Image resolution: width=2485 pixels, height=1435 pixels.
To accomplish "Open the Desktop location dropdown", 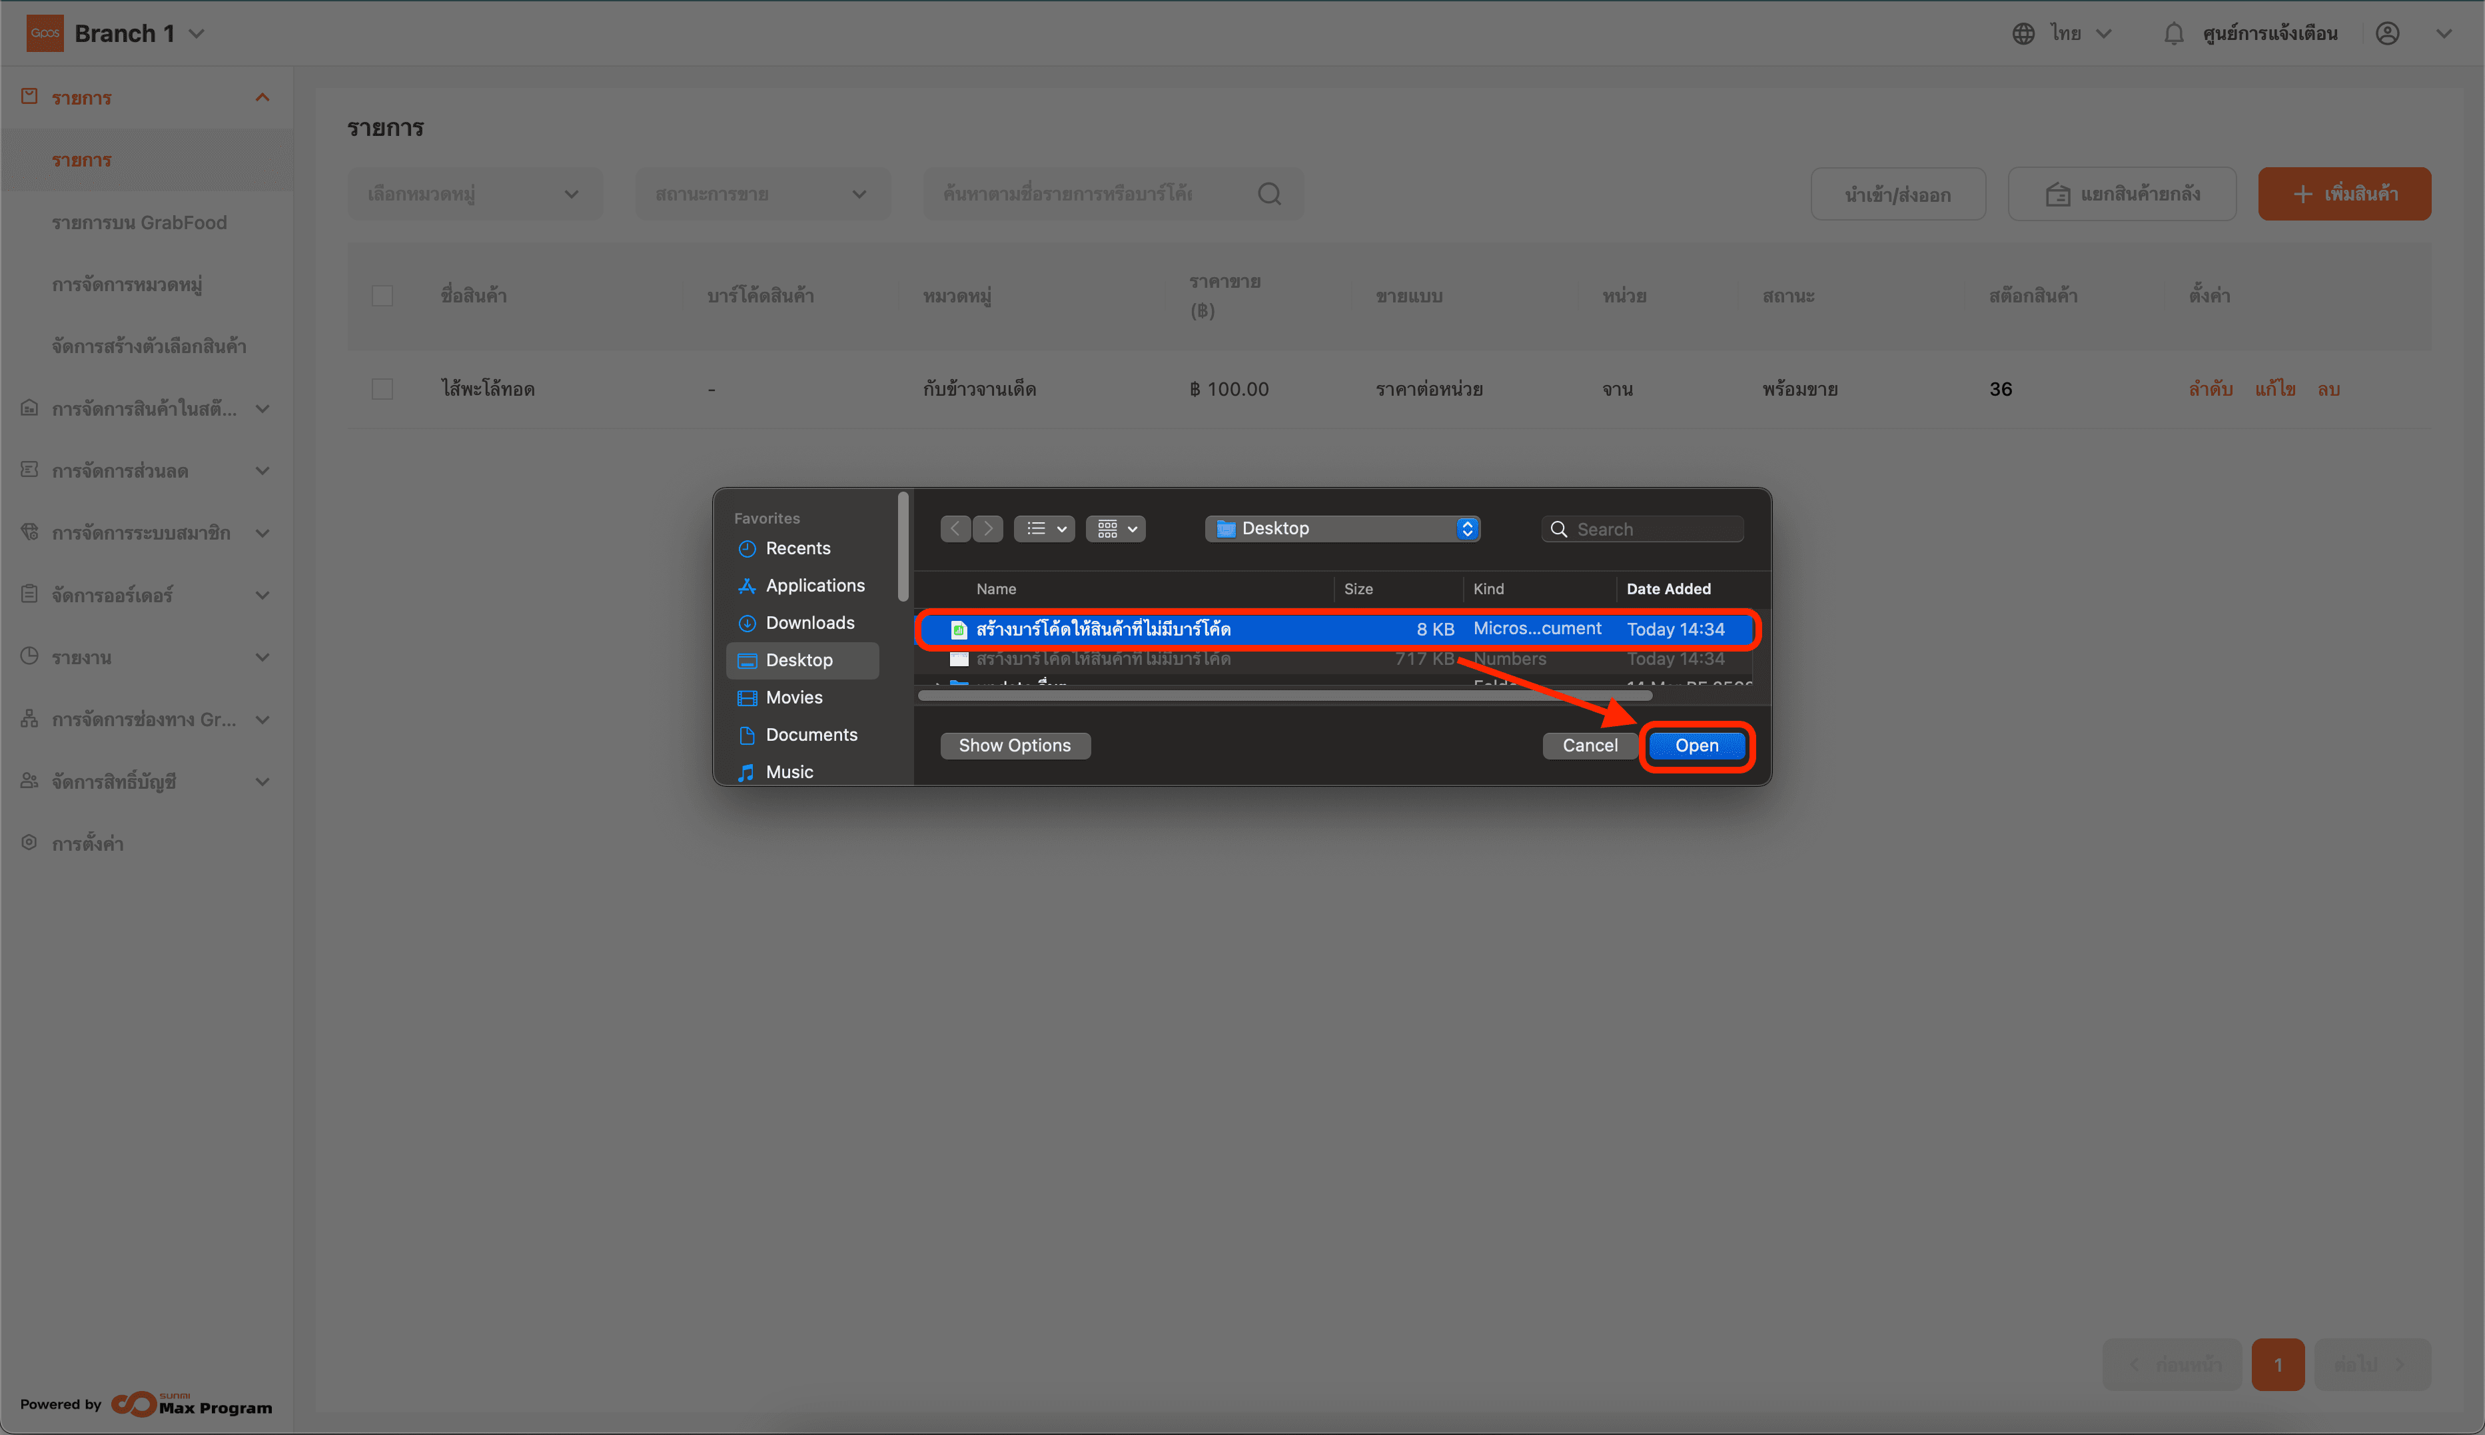I will pos(1342,529).
